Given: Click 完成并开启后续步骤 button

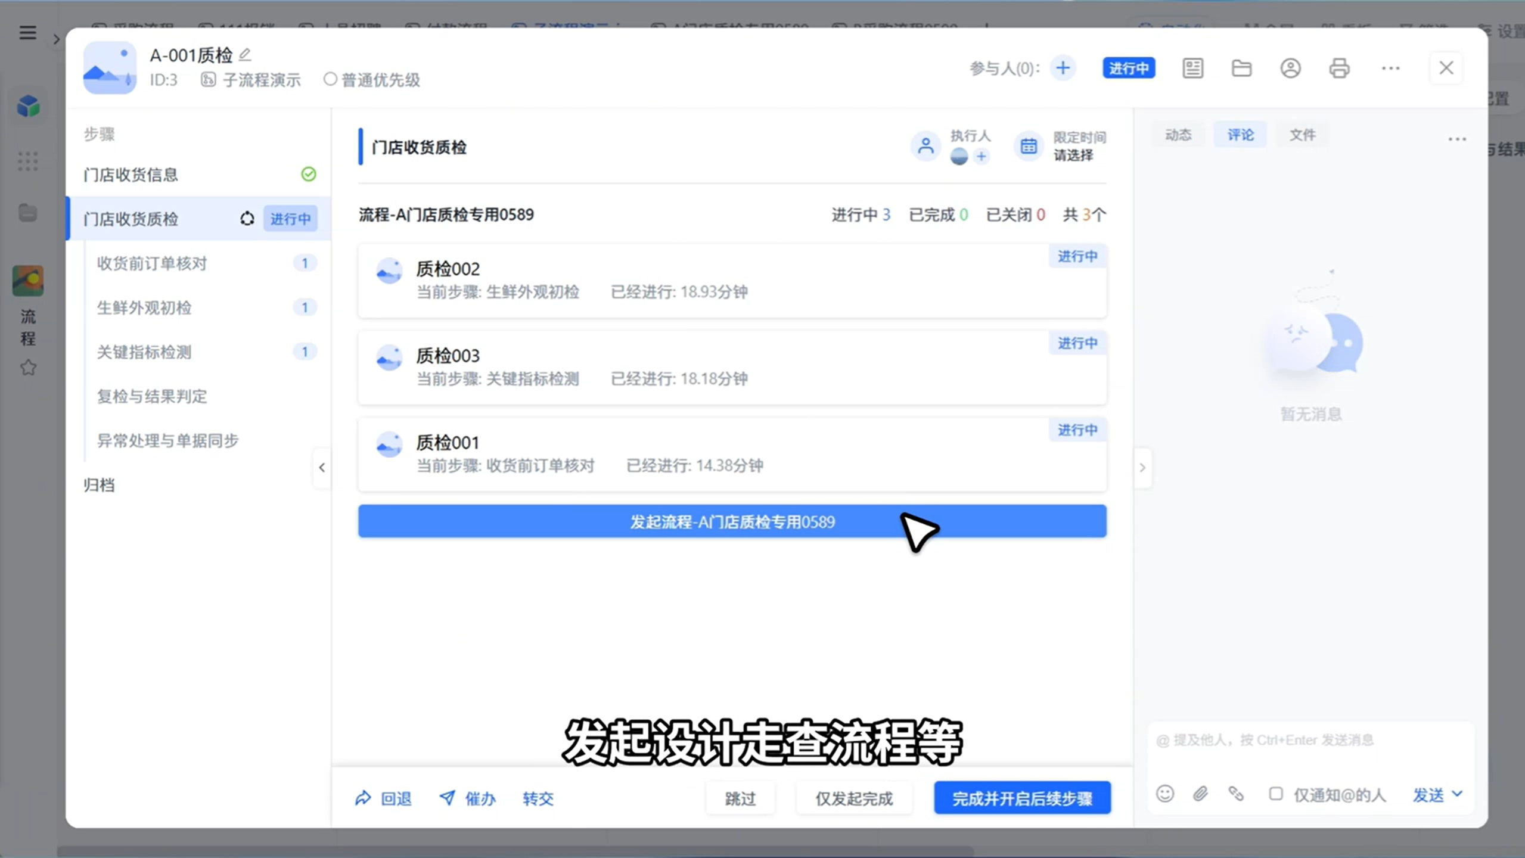Looking at the screenshot, I should pos(1022,798).
